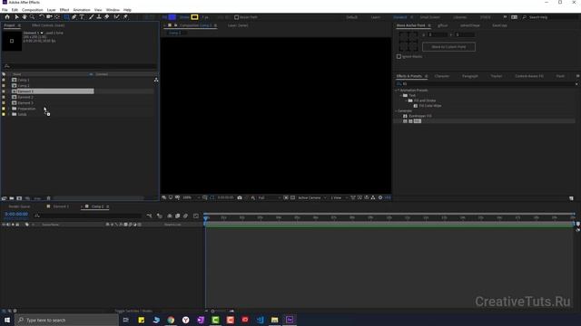Open the Animation menu

point(82,10)
